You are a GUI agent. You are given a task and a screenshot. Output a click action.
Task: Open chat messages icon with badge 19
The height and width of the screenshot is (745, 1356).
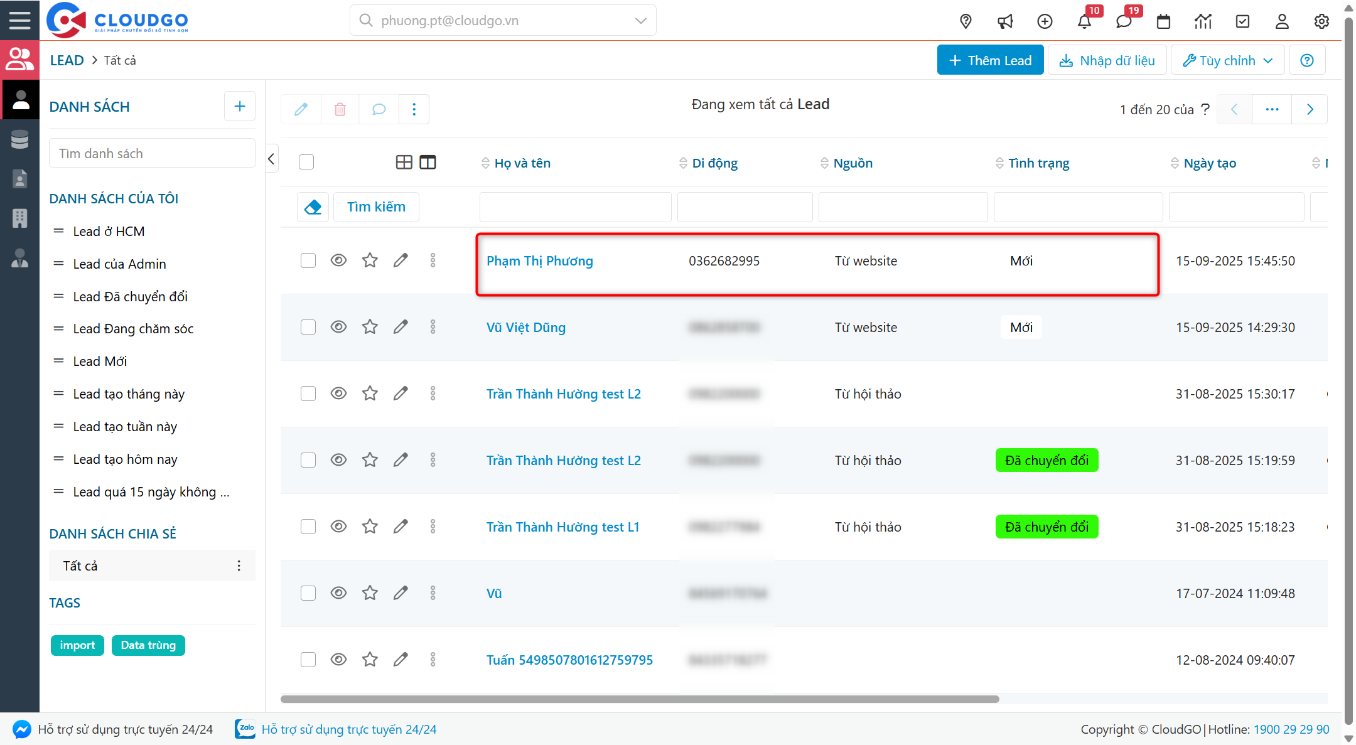pyautogui.click(x=1124, y=21)
